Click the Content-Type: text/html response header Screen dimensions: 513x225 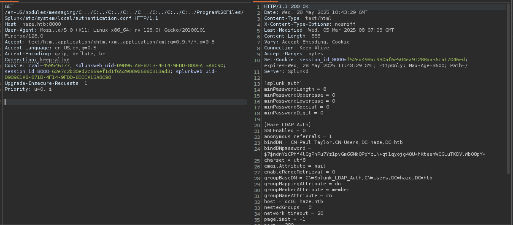(298, 19)
